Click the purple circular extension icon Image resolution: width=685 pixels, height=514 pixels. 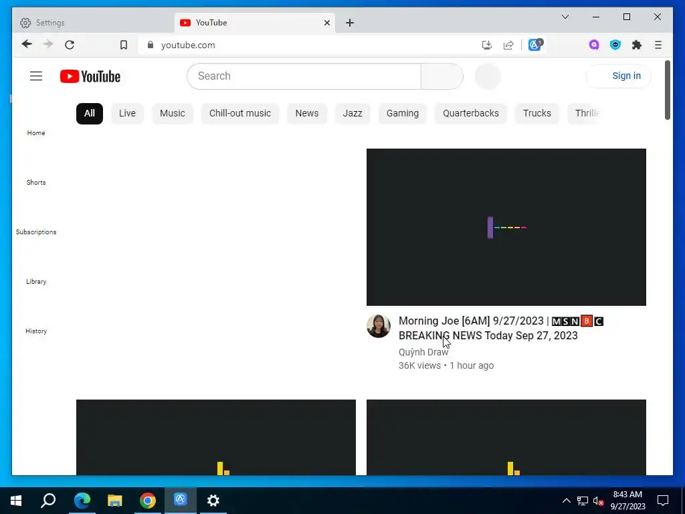click(594, 45)
